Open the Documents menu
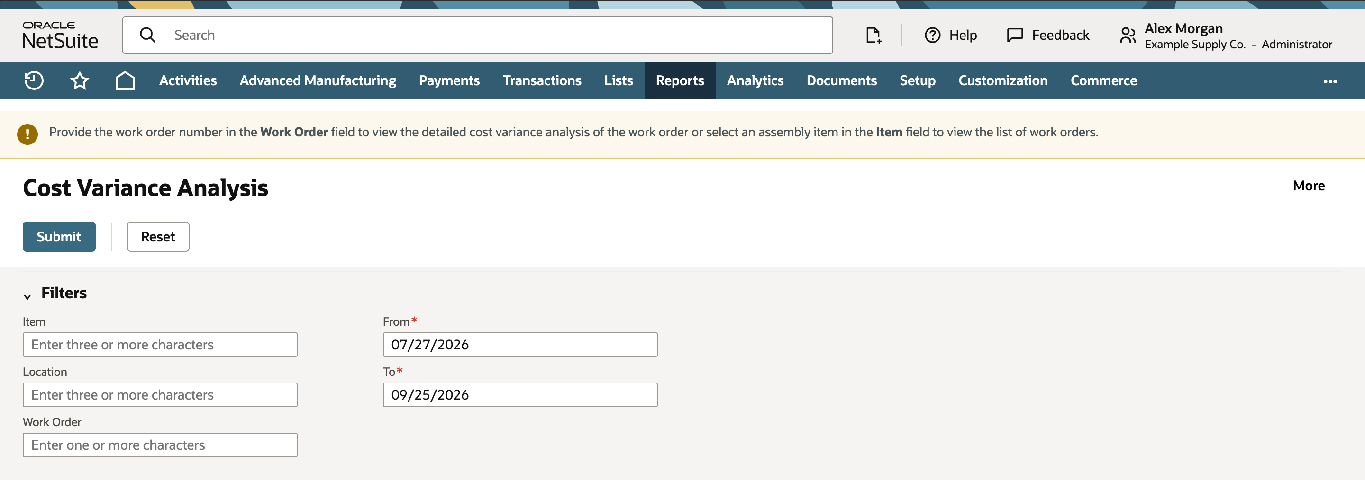The height and width of the screenshot is (481, 1365). (841, 80)
